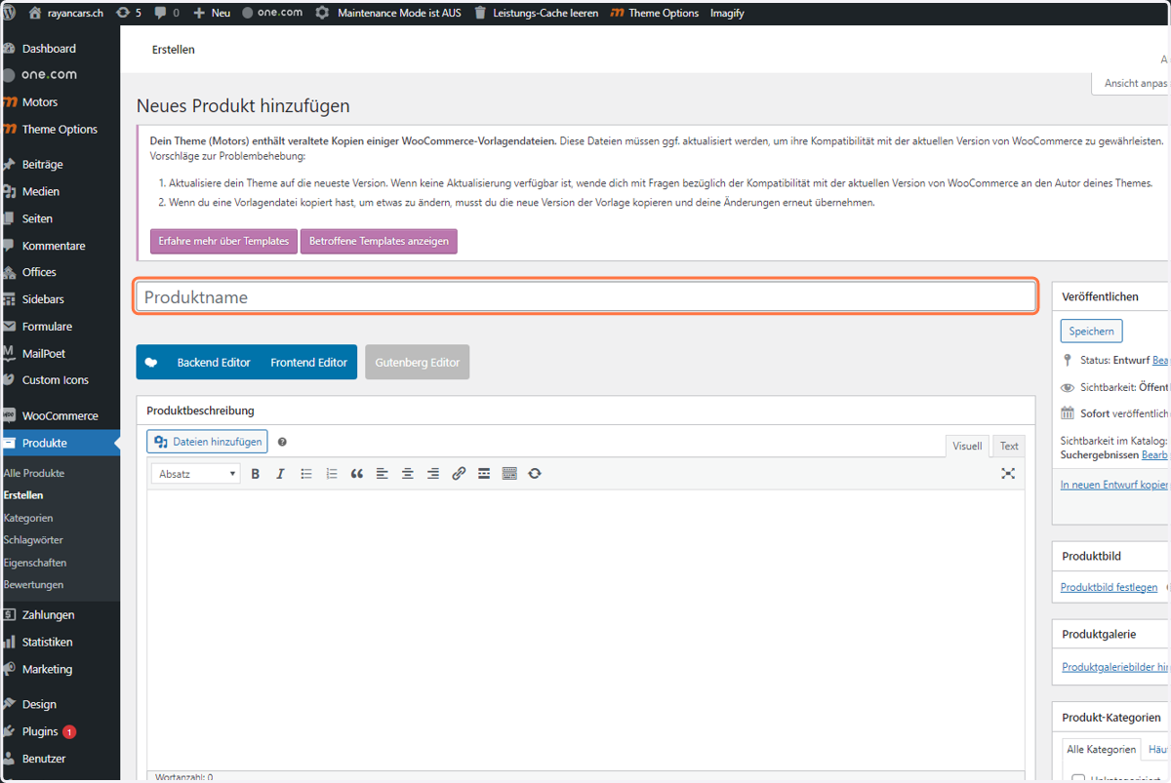Switch to the Text editor tab
The width and height of the screenshot is (1171, 783).
[x=1009, y=446]
